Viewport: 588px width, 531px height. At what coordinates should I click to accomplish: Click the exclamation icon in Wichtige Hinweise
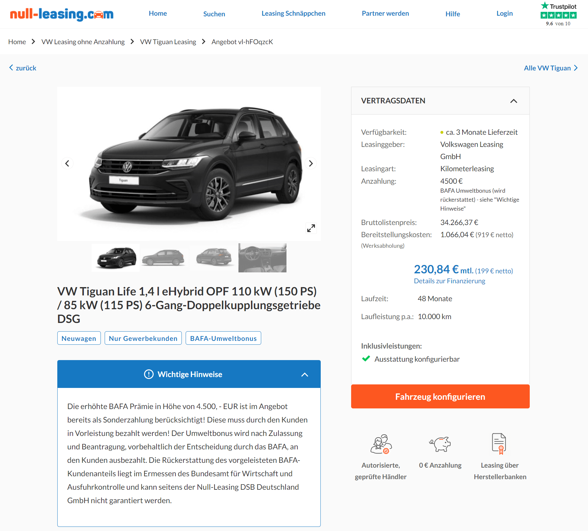pyautogui.click(x=149, y=374)
